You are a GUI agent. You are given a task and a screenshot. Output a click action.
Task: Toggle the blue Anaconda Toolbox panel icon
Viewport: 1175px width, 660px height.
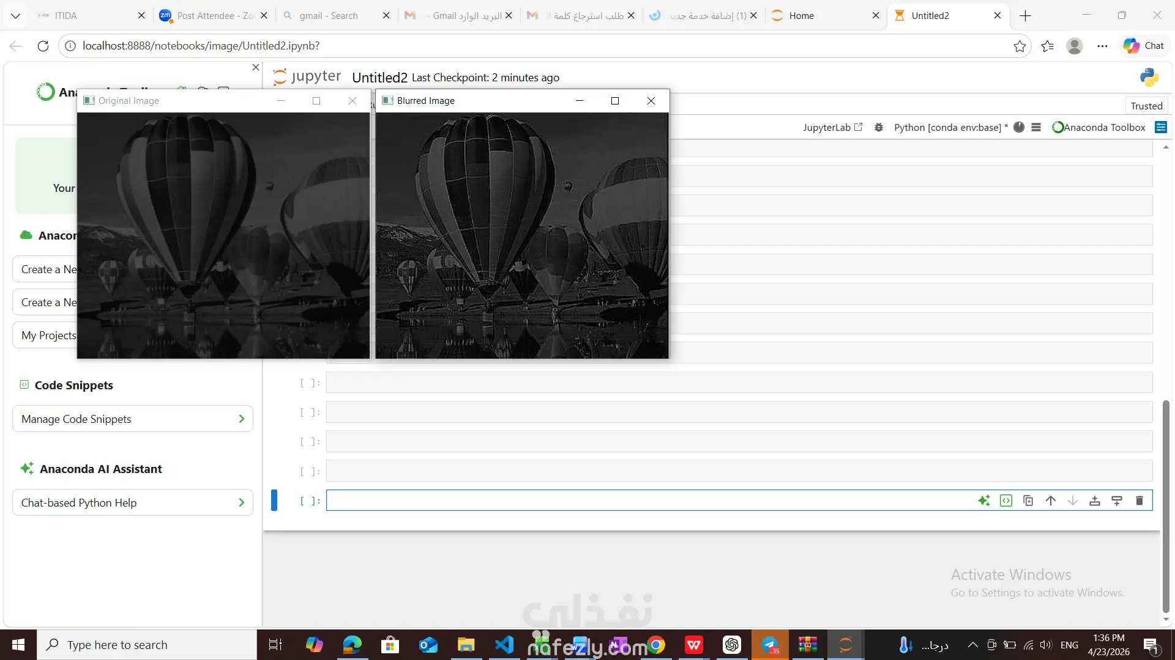(1161, 127)
